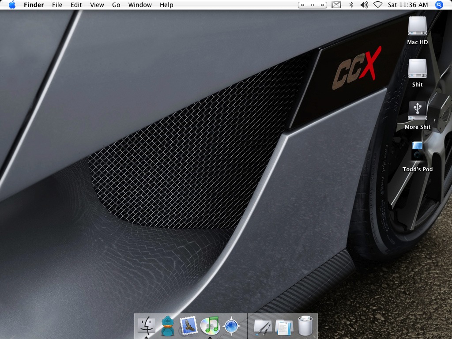Open the AirPort wireless status menu
This screenshot has width=452, height=339.
(x=378, y=5)
